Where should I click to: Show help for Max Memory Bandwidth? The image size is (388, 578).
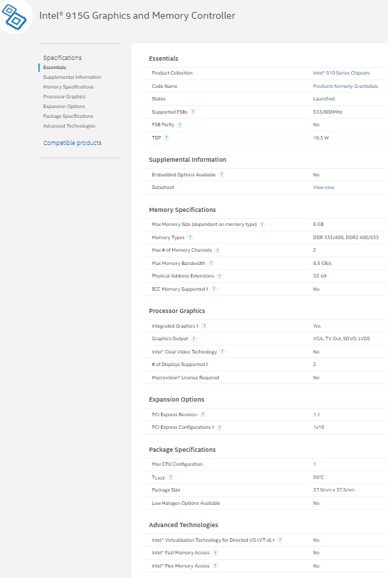click(211, 263)
